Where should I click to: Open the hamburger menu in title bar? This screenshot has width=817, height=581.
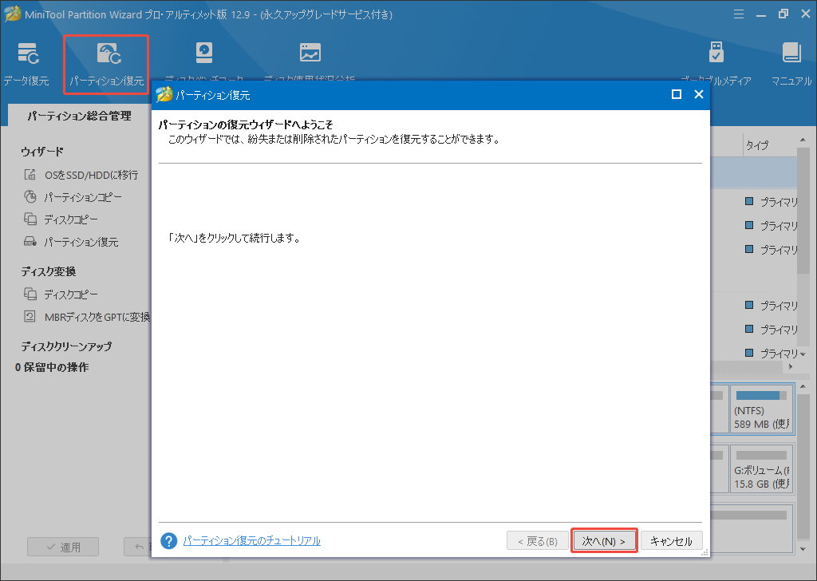pyautogui.click(x=738, y=14)
